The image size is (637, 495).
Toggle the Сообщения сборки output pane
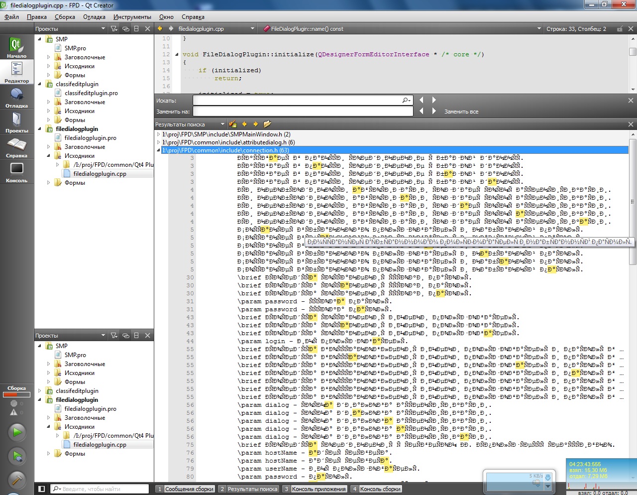185,489
